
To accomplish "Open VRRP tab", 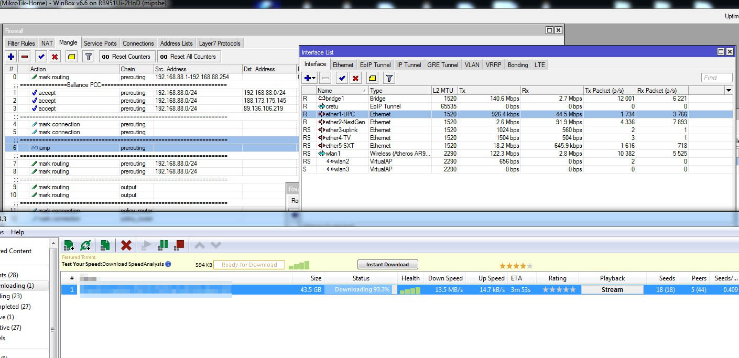I will click(493, 65).
